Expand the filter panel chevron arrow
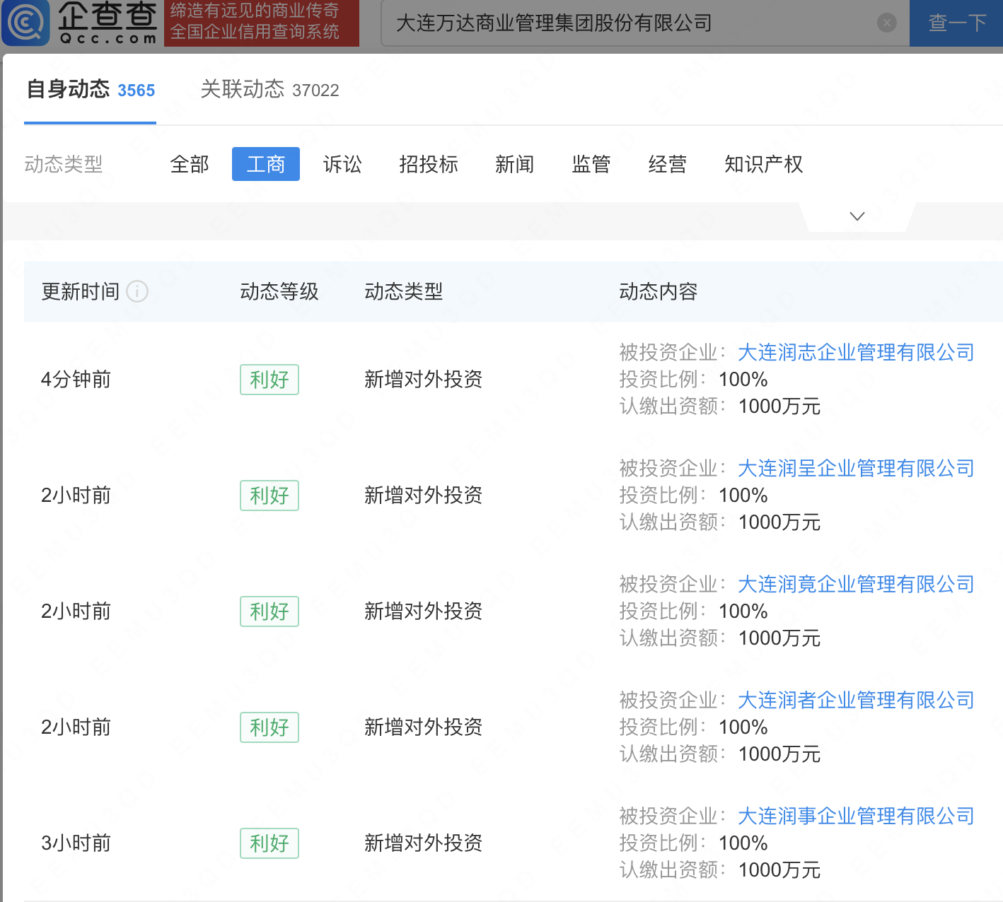 pyautogui.click(x=857, y=216)
